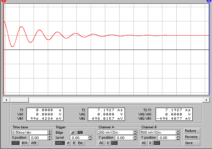Decrease the Time base scale value

tap(50, 134)
